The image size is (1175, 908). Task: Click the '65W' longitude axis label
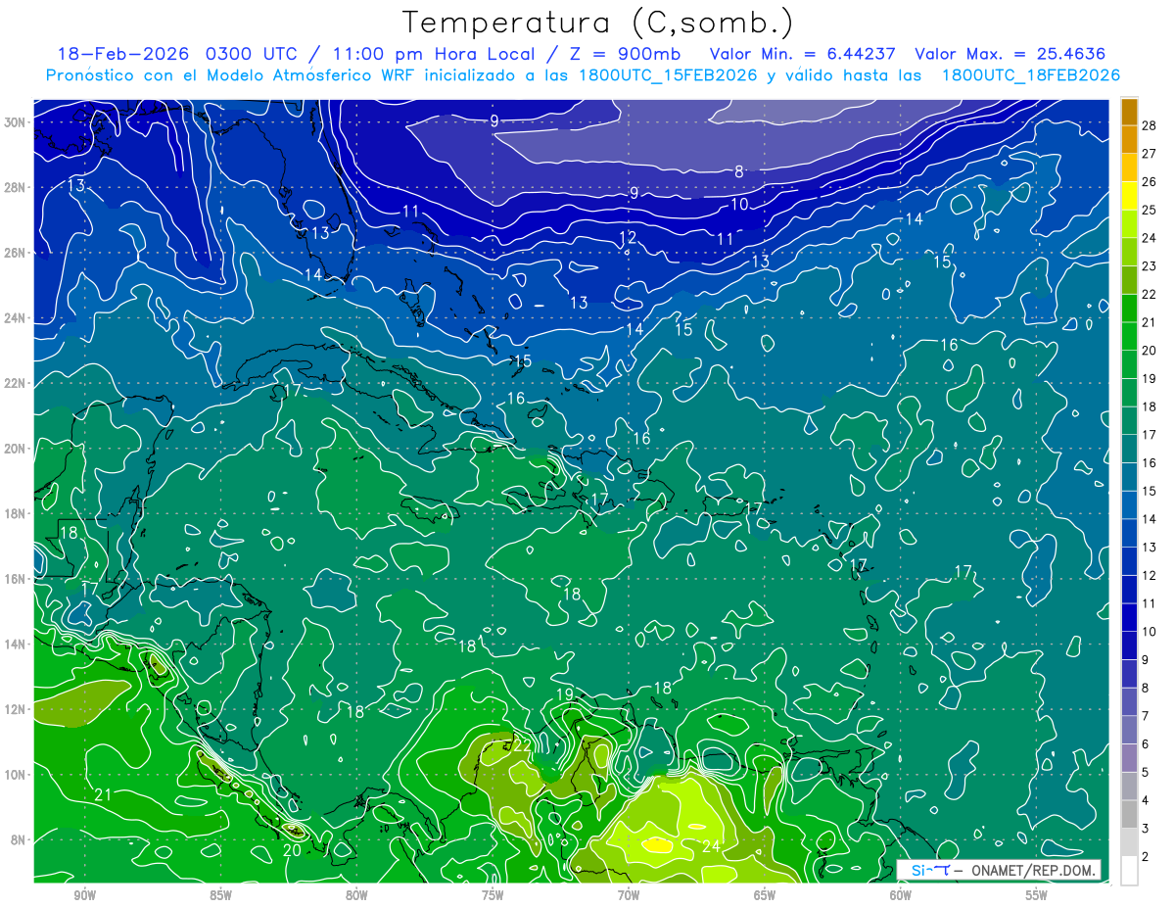765,895
